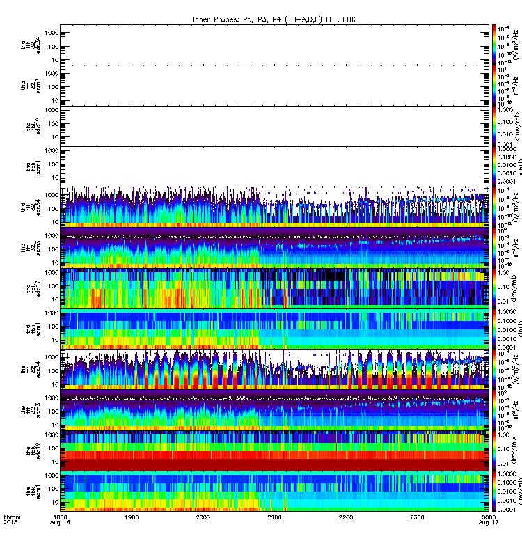Click the 'tha fbk scm1' panel label
Screen dimensions: 522x557
pyautogui.click(x=33, y=167)
